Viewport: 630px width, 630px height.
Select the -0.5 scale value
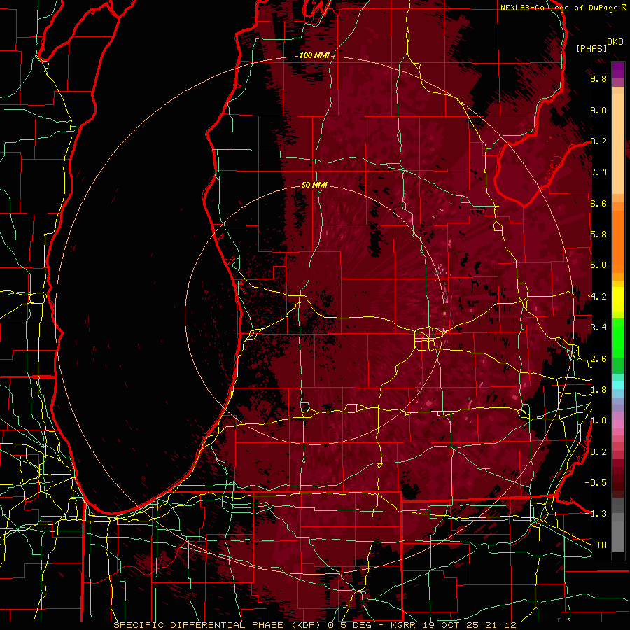pyautogui.click(x=596, y=483)
